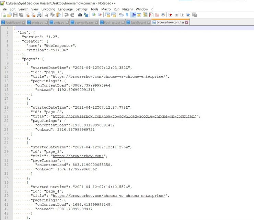Toggle the show all characters pilcrow icon
The image size is (254, 220).
pos(127,15)
